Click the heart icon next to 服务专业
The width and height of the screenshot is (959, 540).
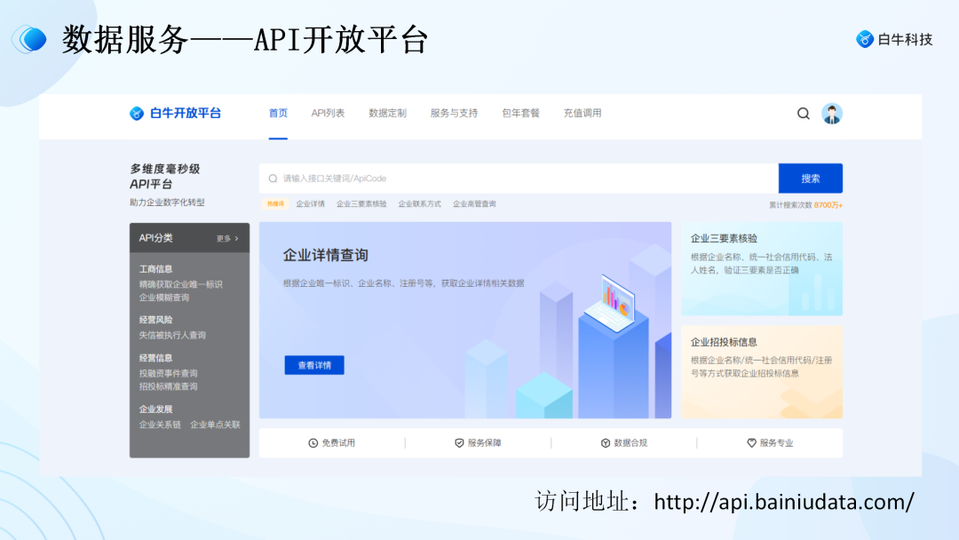[x=751, y=442]
